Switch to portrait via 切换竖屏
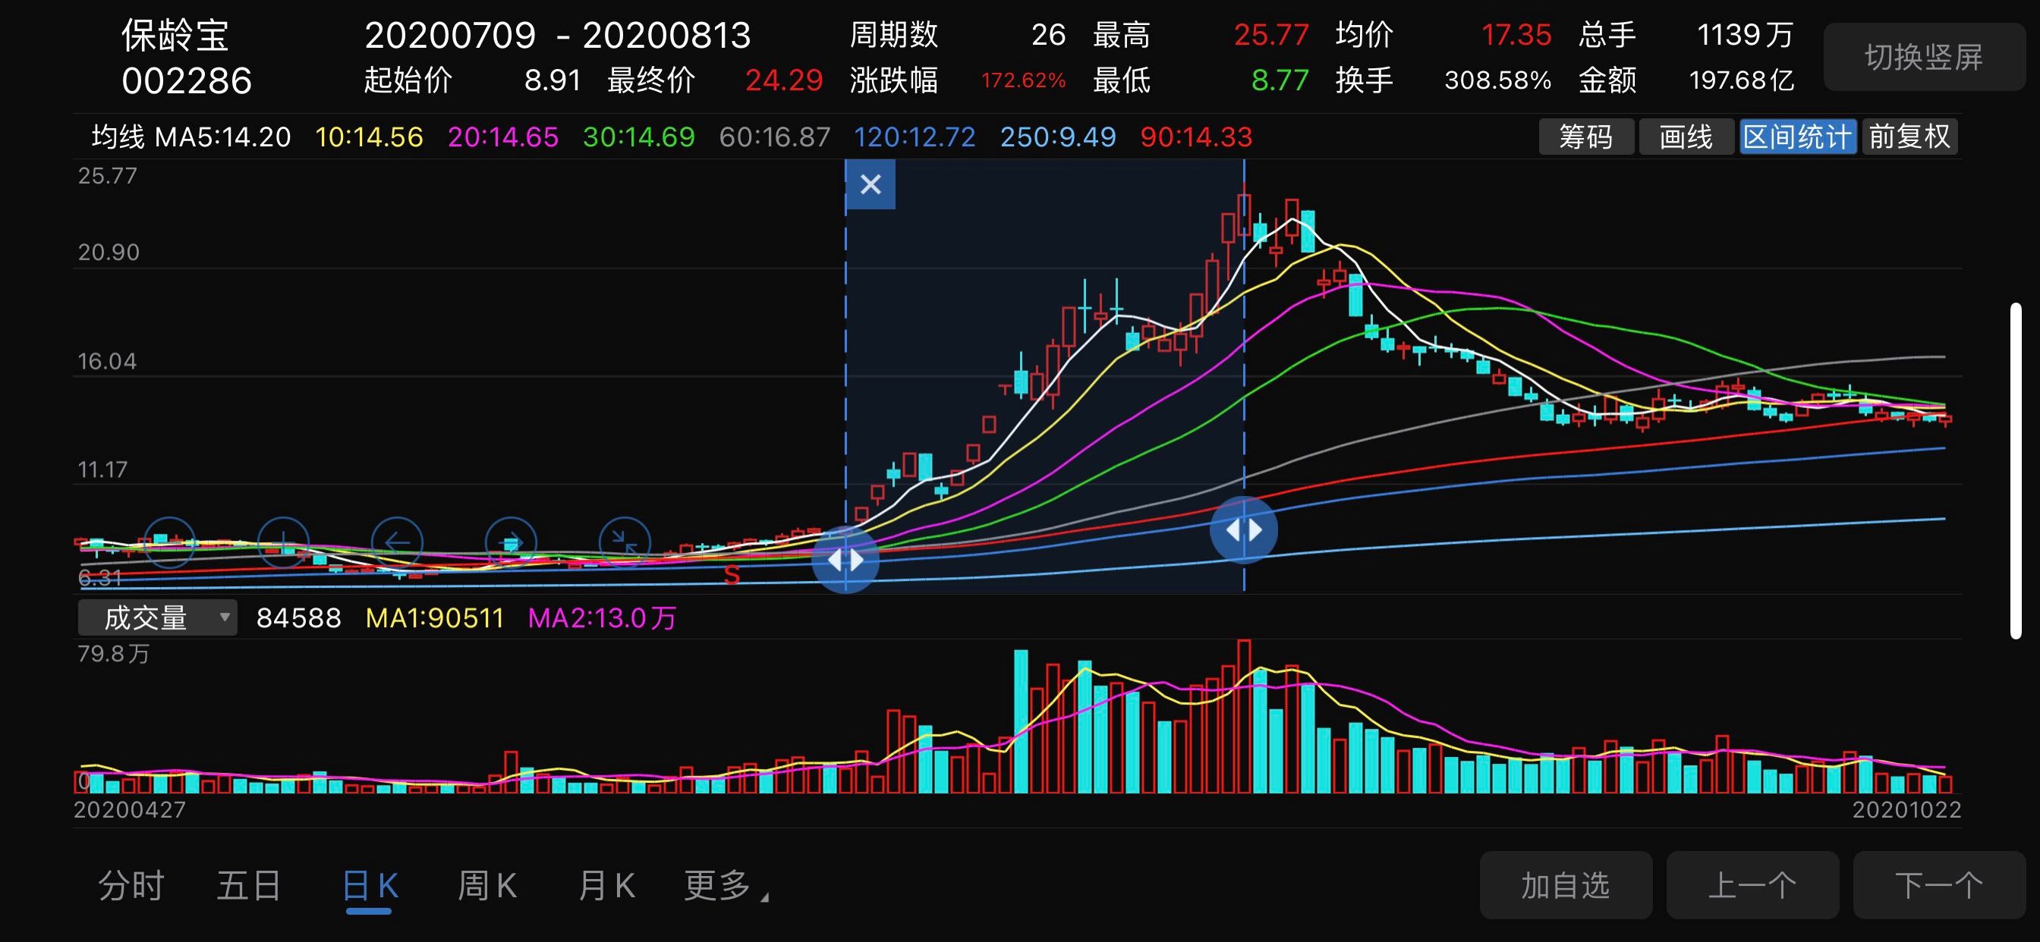 click(1924, 57)
